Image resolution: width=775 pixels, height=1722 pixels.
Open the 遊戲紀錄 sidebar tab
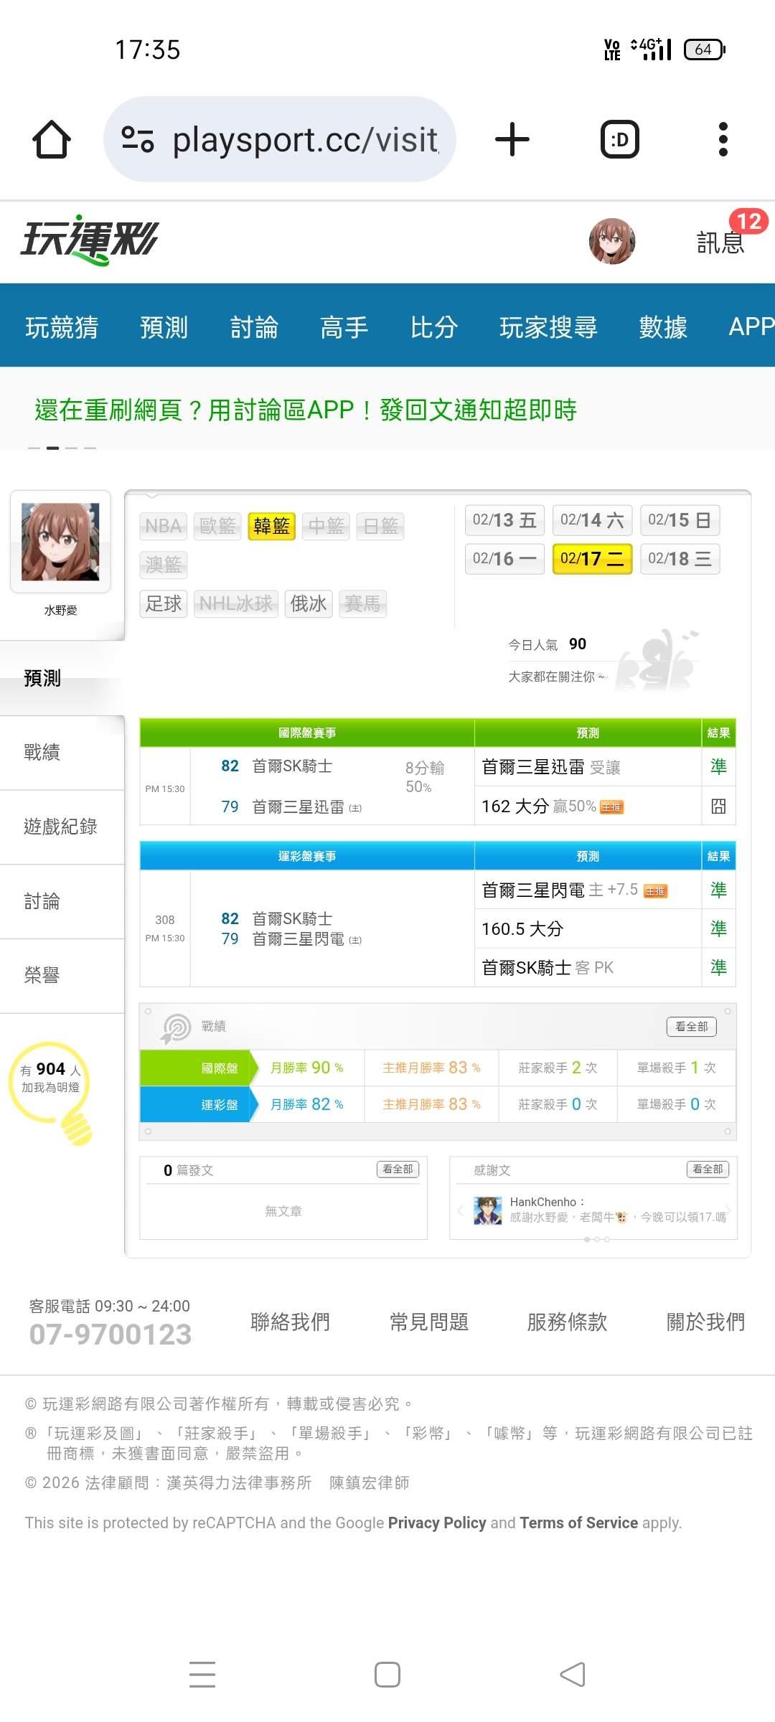[62, 827]
